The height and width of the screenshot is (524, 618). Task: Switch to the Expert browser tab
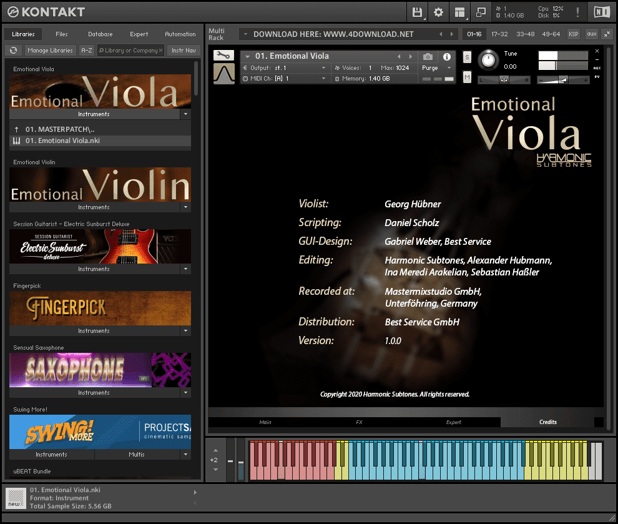click(x=139, y=34)
